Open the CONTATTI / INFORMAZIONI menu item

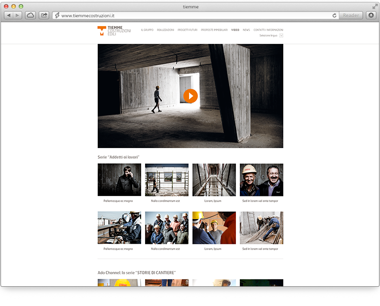pyautogui.click(x=268, y=30)
